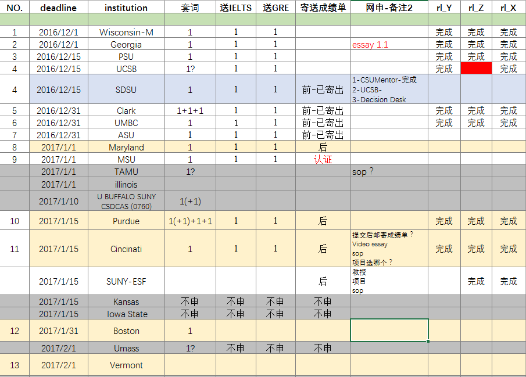Click the '送IELTS' header cell

235,8
